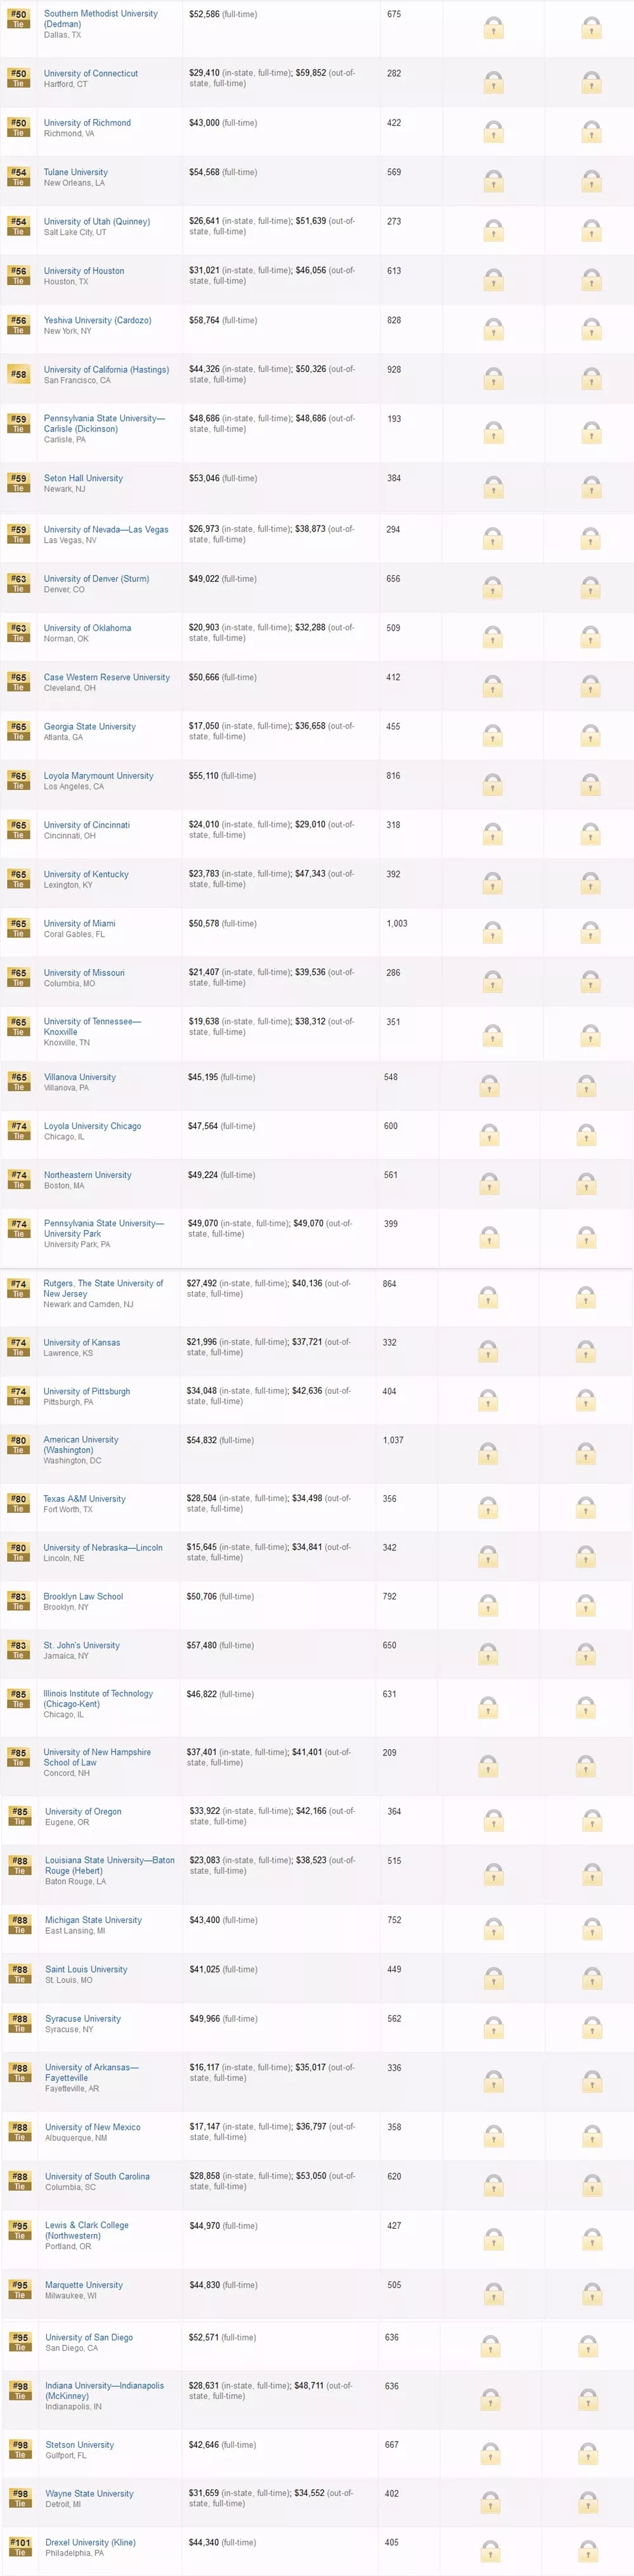Click the right lock icon in Stetson University row

pyautogui.click(x=589, y=2454)
